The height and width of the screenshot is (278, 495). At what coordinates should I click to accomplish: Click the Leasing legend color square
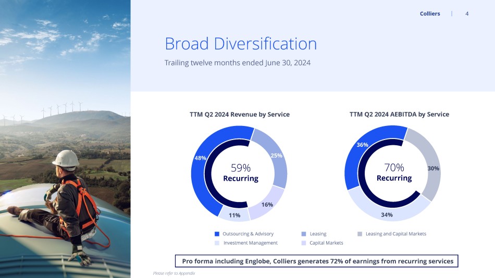pos(304,234)
